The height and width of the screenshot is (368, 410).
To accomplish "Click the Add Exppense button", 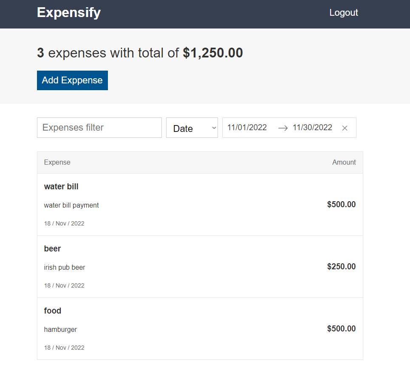I will [x=72, y=80].
